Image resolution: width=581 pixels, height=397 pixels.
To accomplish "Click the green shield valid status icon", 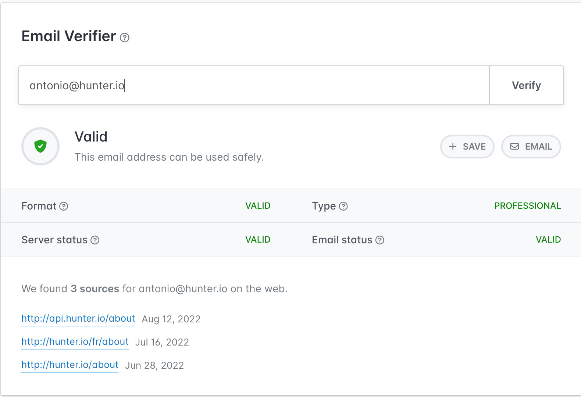I will pos(40,146).
